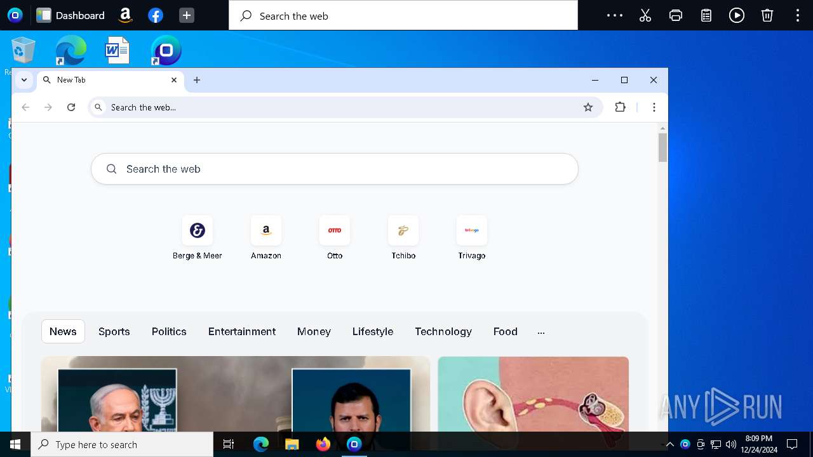
Task: Add a new shortcut with plus icon
Action: [187, 15]
